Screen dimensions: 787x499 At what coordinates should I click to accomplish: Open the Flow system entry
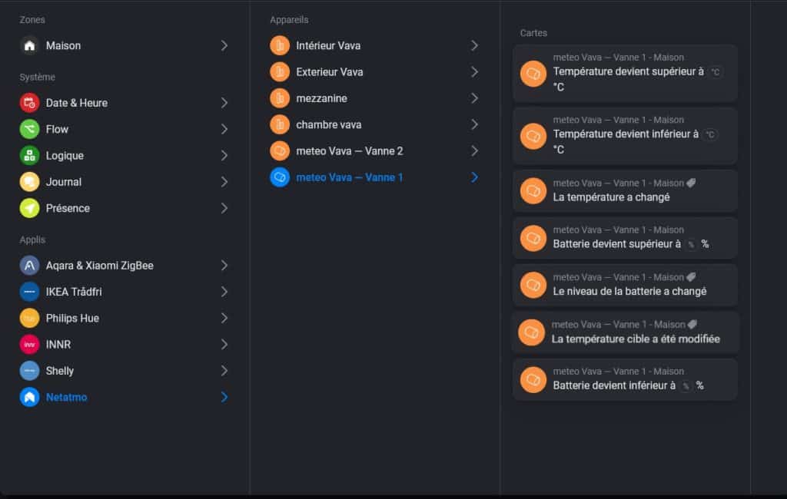[125, 130]
